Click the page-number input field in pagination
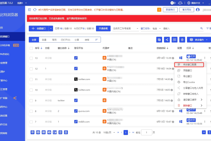211x141 pixels. pos(147,133)
